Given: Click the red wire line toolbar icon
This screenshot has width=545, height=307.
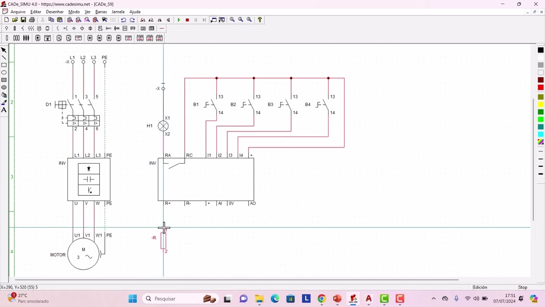Looking at the screenshot, I should (162, 29).
